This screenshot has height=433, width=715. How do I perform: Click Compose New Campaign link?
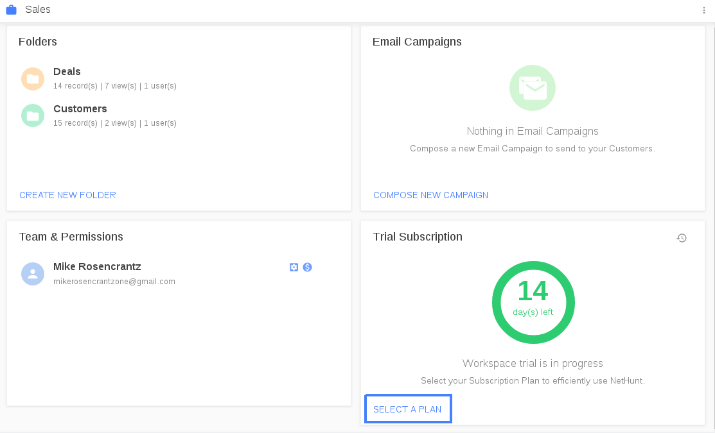(430, 195)
